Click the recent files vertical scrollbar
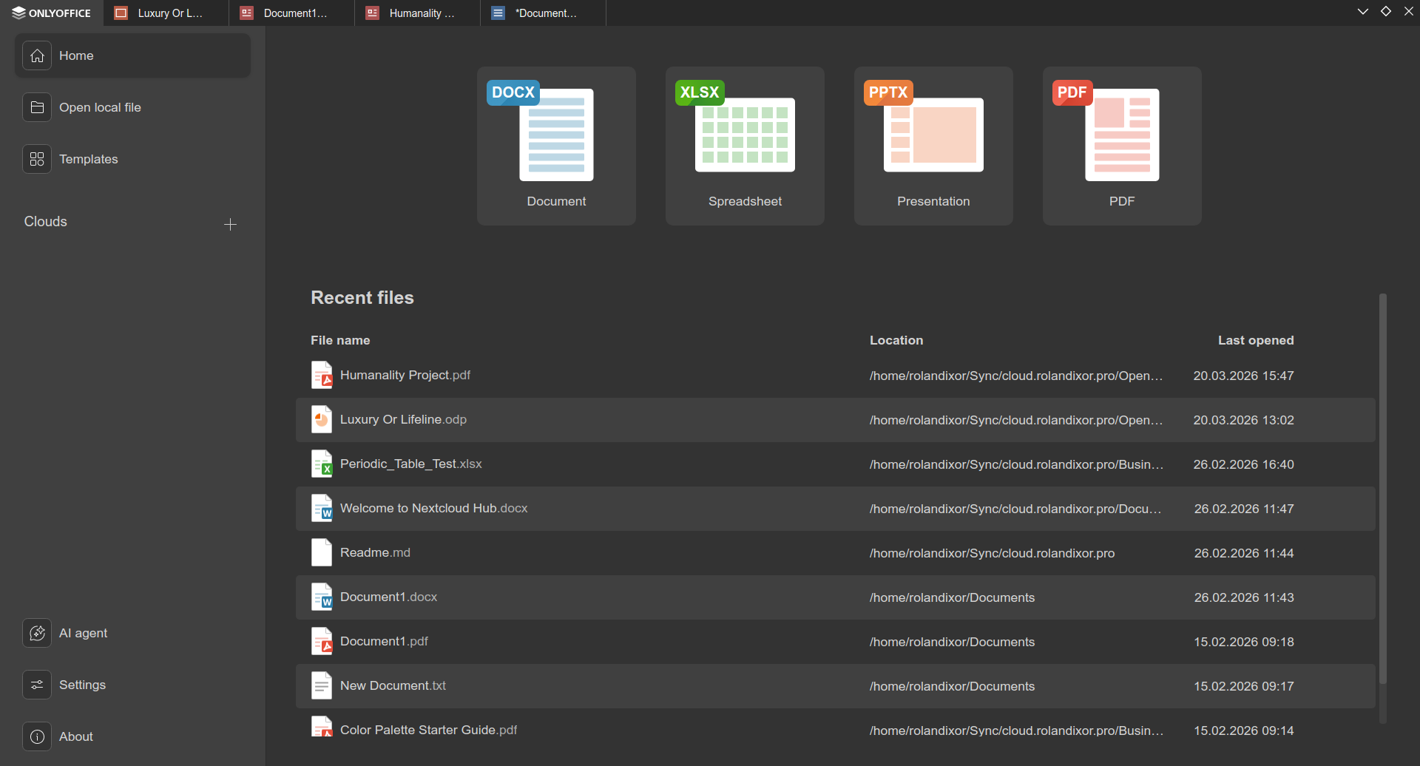 [1382, 488]
